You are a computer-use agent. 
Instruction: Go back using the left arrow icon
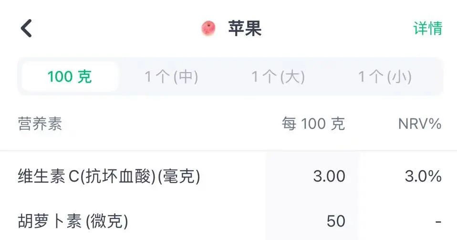tap(26, 28)
